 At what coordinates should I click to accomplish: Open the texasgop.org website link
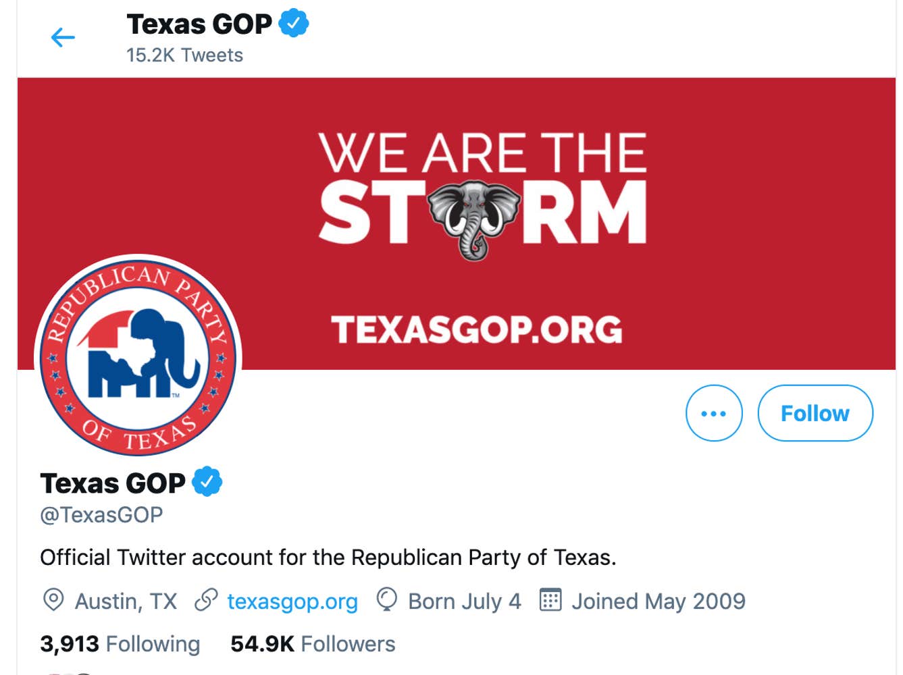[292, 601]
